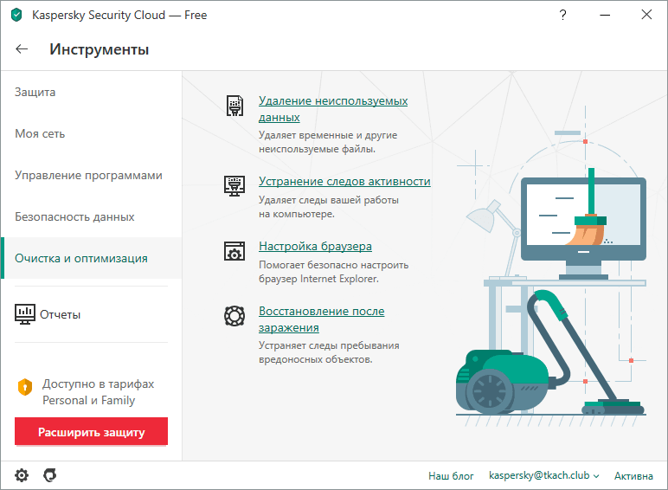Expand the kaspersky@tkach.club account dropdown
The image size is (668, 490).
point(544,475)
